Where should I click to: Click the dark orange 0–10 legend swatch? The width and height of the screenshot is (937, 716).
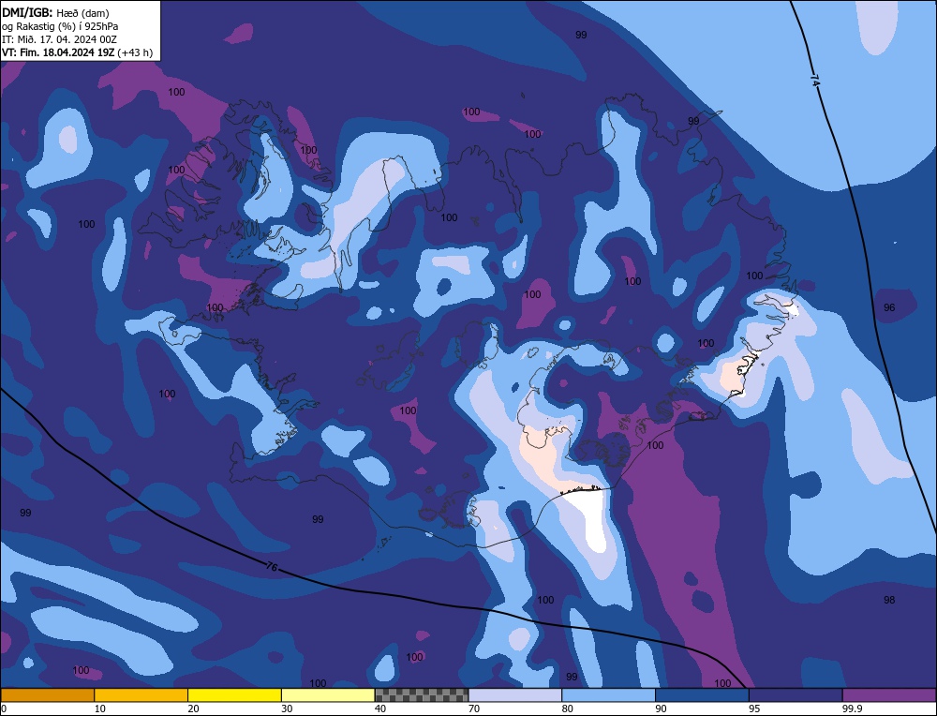(x=47, y=695)
